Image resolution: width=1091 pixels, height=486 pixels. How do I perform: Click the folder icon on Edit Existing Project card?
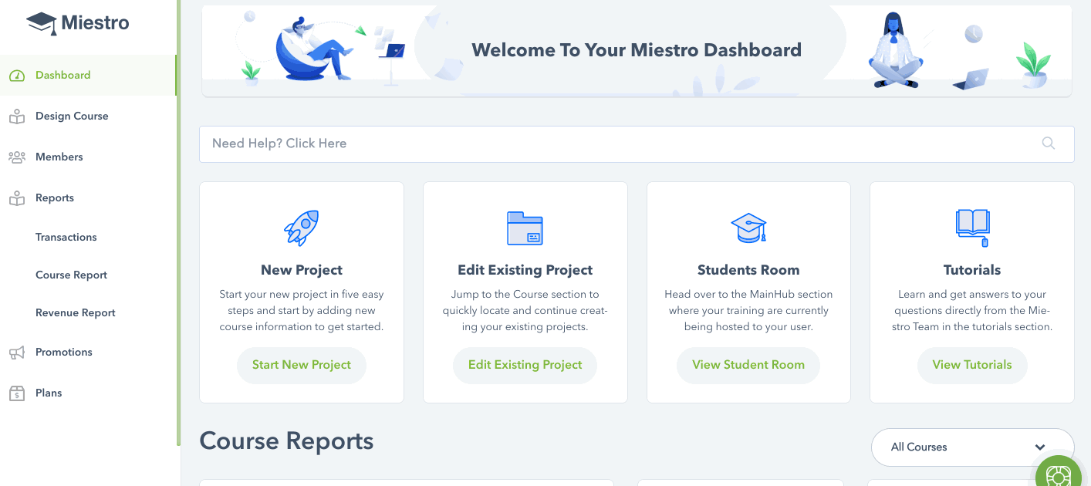point(525,228)
